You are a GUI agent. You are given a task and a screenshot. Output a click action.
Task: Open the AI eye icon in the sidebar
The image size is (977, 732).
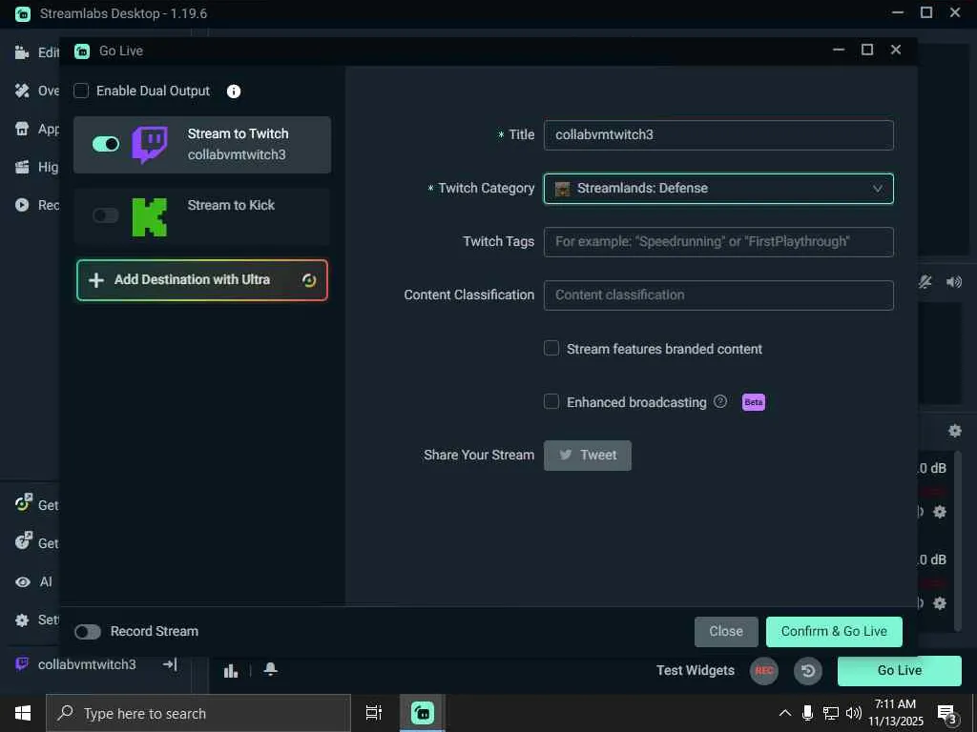pyautogui.click(x=23, y=582)
